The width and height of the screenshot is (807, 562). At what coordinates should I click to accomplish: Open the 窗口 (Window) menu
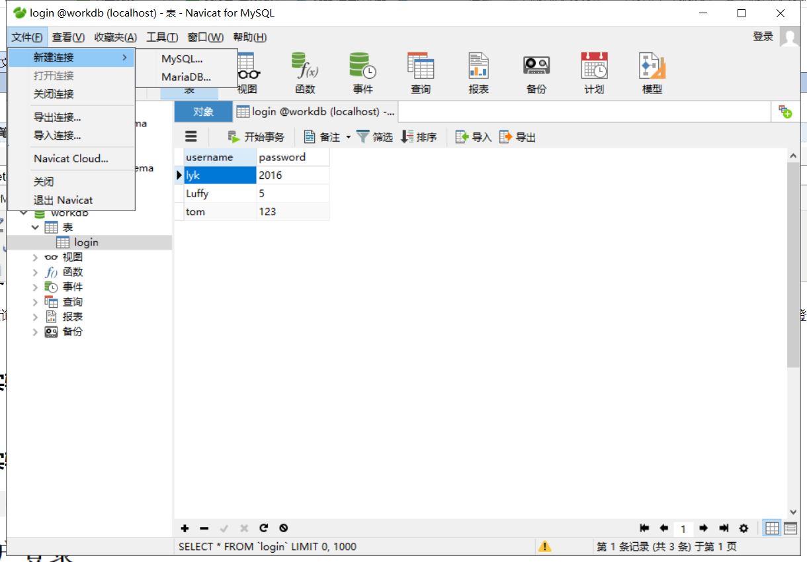pyautogui.click(x=205, y=37)
